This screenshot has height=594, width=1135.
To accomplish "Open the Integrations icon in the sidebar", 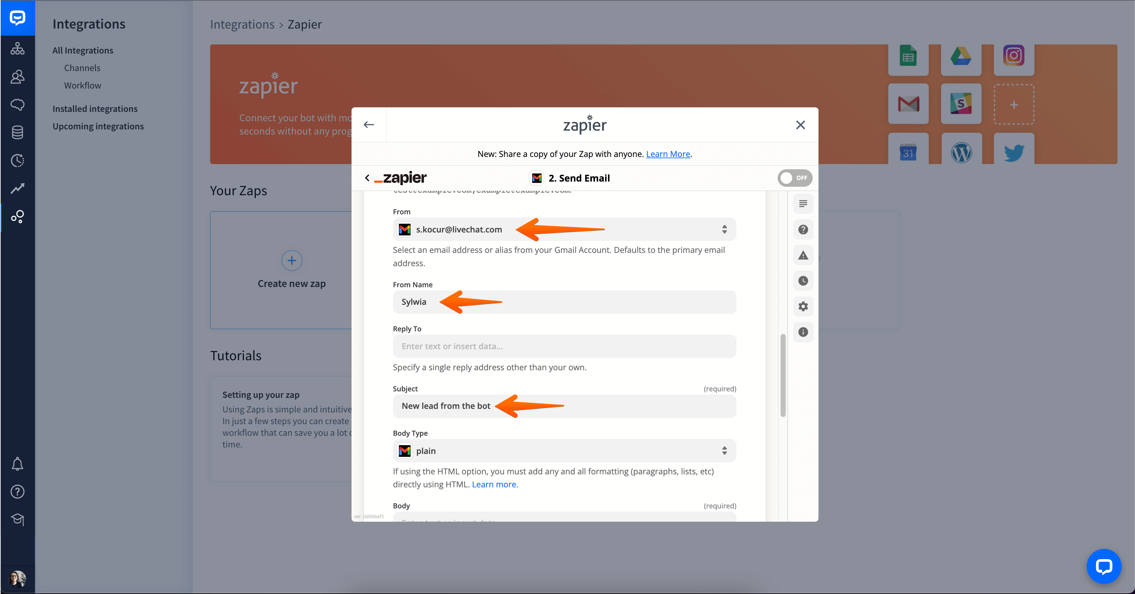I will tap(18, 216).
